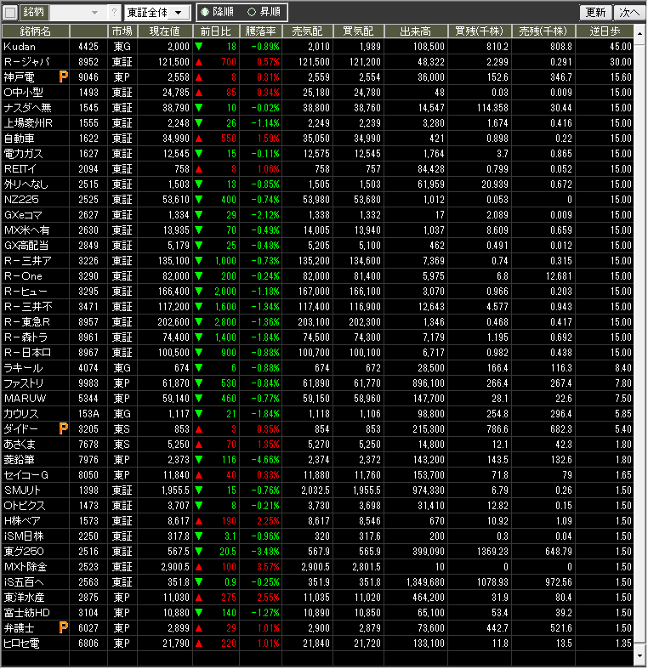
Task: Click the orange P icon beside ダイドー
Action: (63, 428)
